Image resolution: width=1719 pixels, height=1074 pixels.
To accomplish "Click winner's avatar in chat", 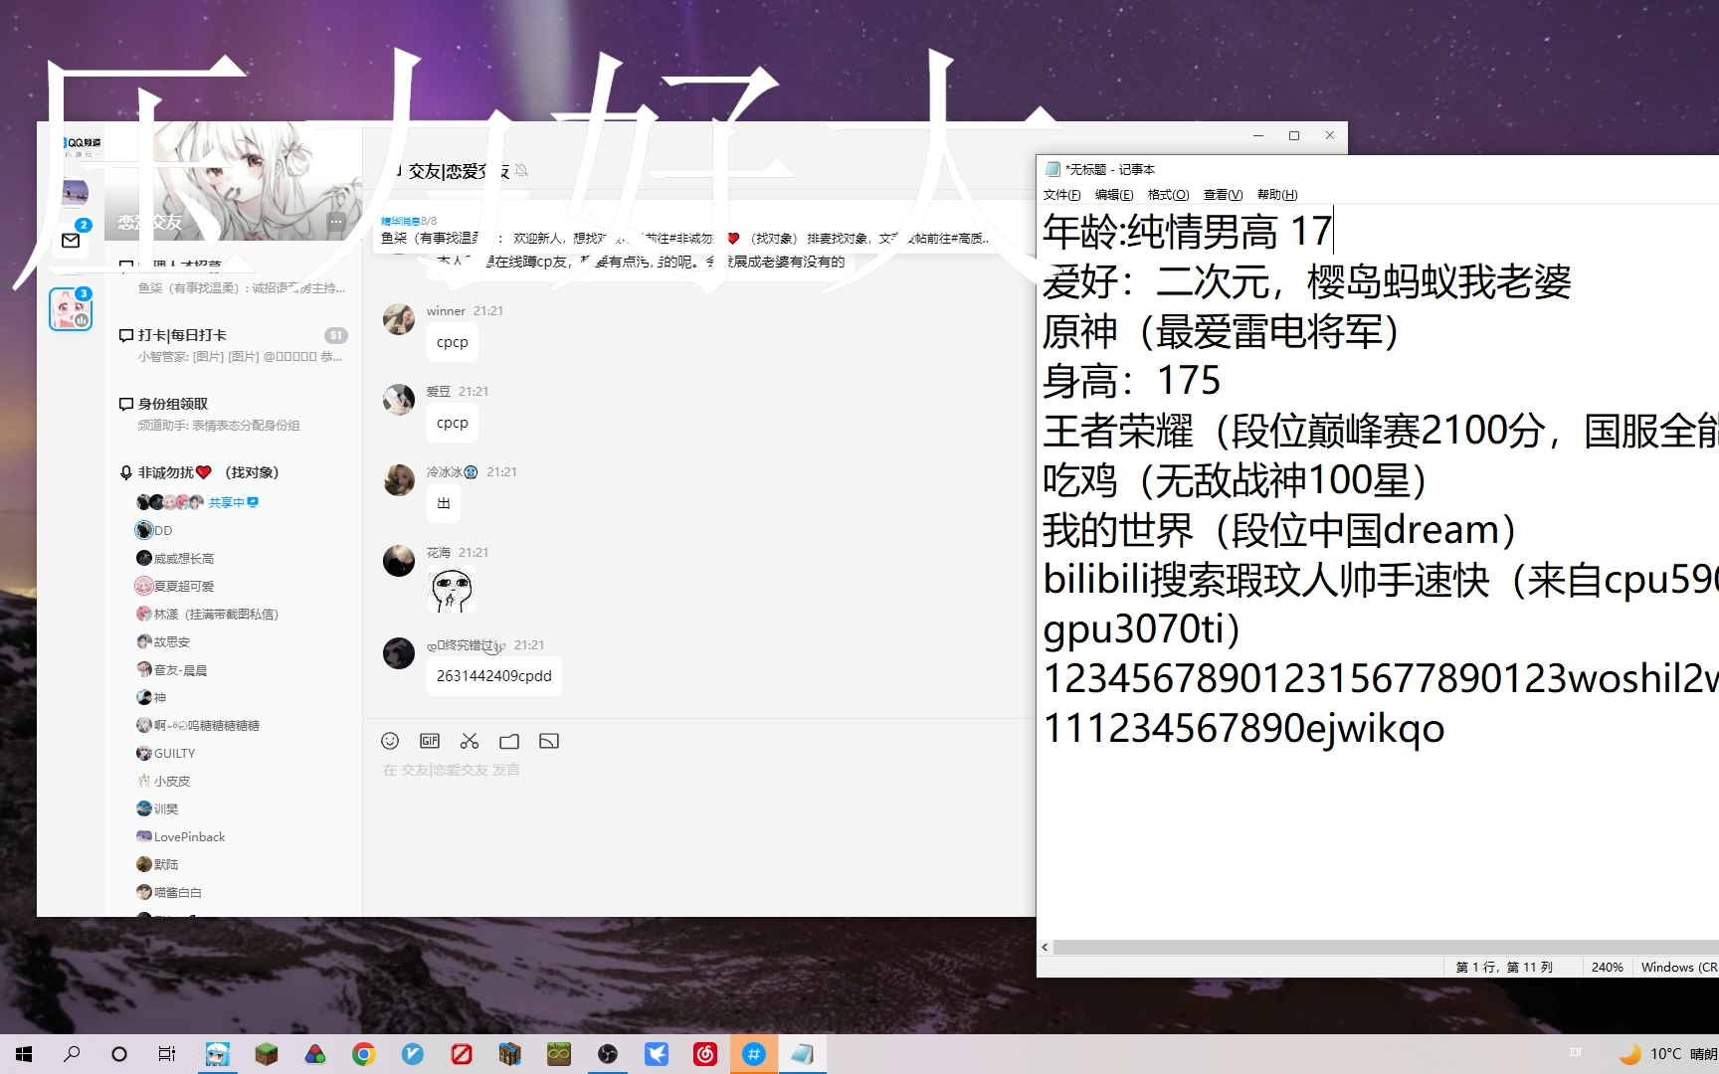I will [x=399, y=318].
